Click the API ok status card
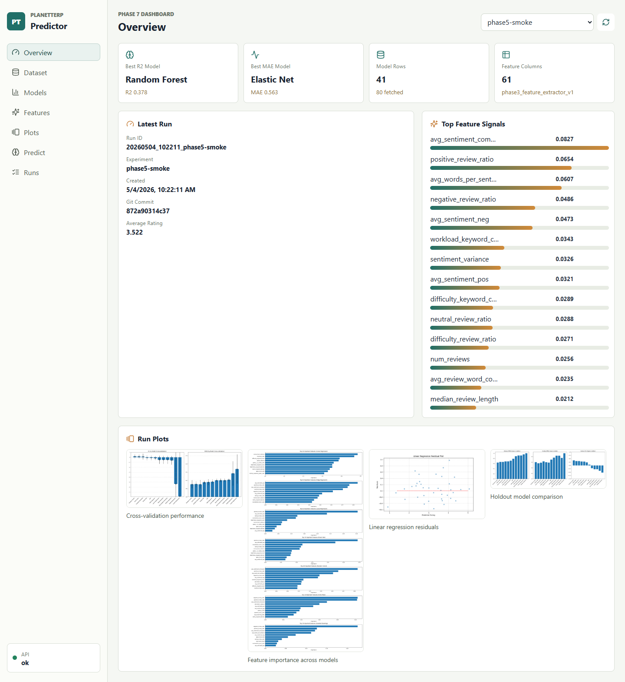Viewport: 625px width, 682px height. click(x=53, y=658)
